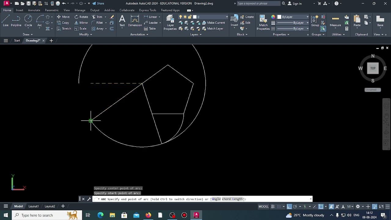Toggle snap mode in status bar

tap(278, 206)
